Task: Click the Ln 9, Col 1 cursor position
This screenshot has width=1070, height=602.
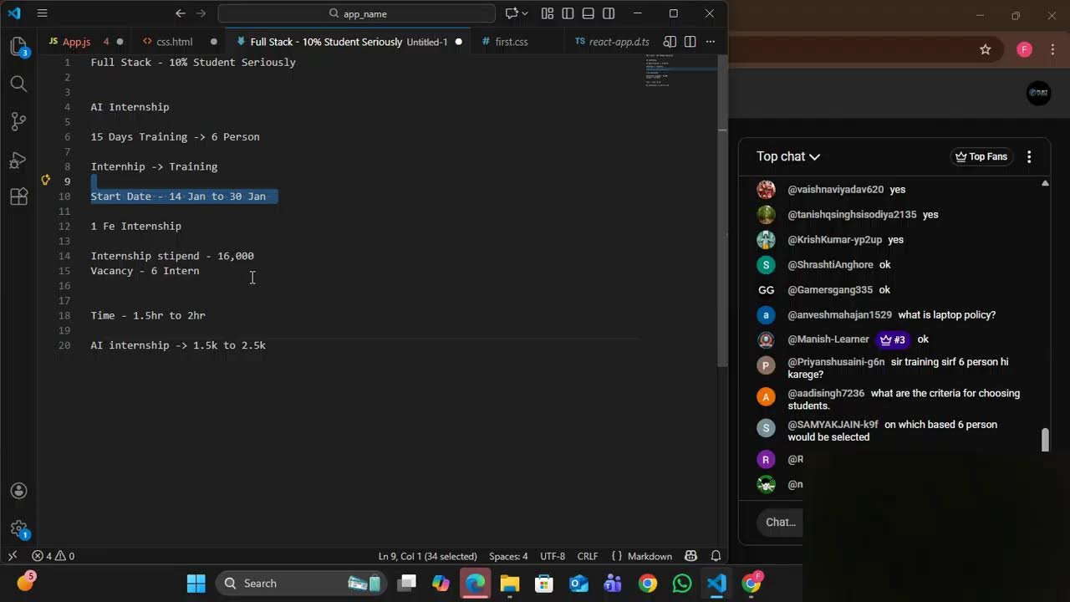Action: pyautogui.click(x=427, y=556)
